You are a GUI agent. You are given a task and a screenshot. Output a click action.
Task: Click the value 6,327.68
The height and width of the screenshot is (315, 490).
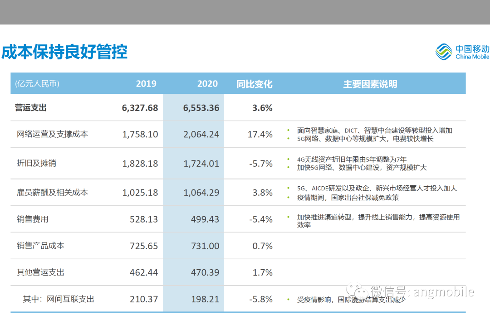140,108
